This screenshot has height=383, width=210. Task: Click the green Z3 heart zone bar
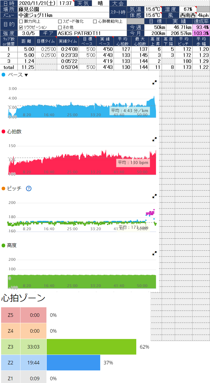pos(91,347)
